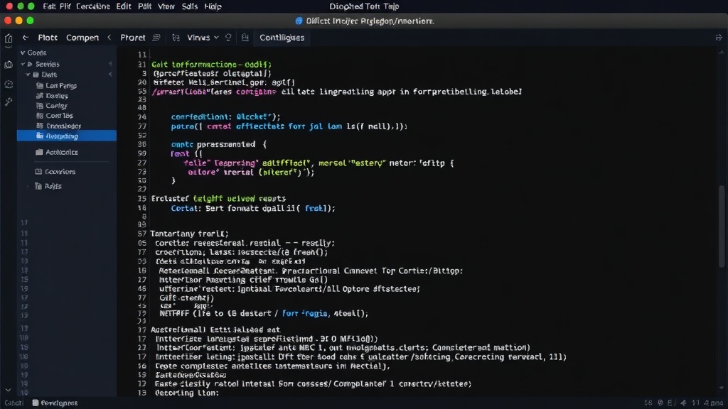Click the editor vertical scrollbar thumb
Screen dimensions: 728x409
coord(722,226)
